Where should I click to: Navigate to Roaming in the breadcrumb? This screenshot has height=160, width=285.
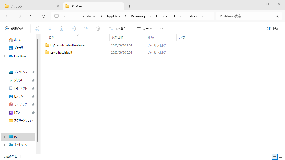138,16
